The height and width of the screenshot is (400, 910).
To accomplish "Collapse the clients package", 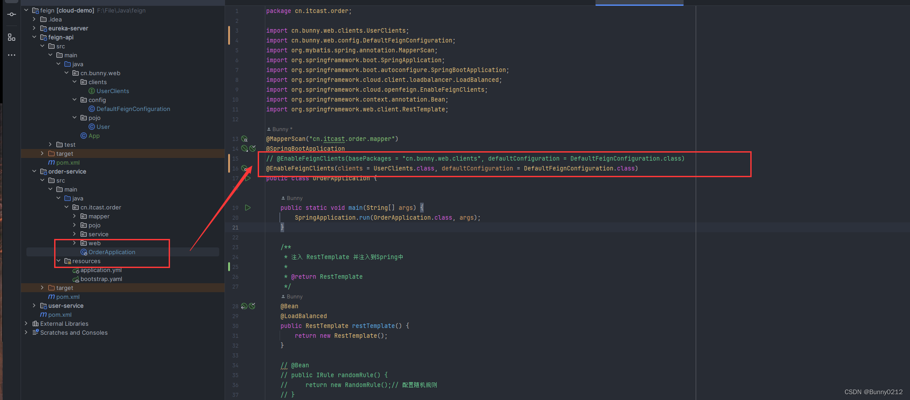I will click(74, 82).
